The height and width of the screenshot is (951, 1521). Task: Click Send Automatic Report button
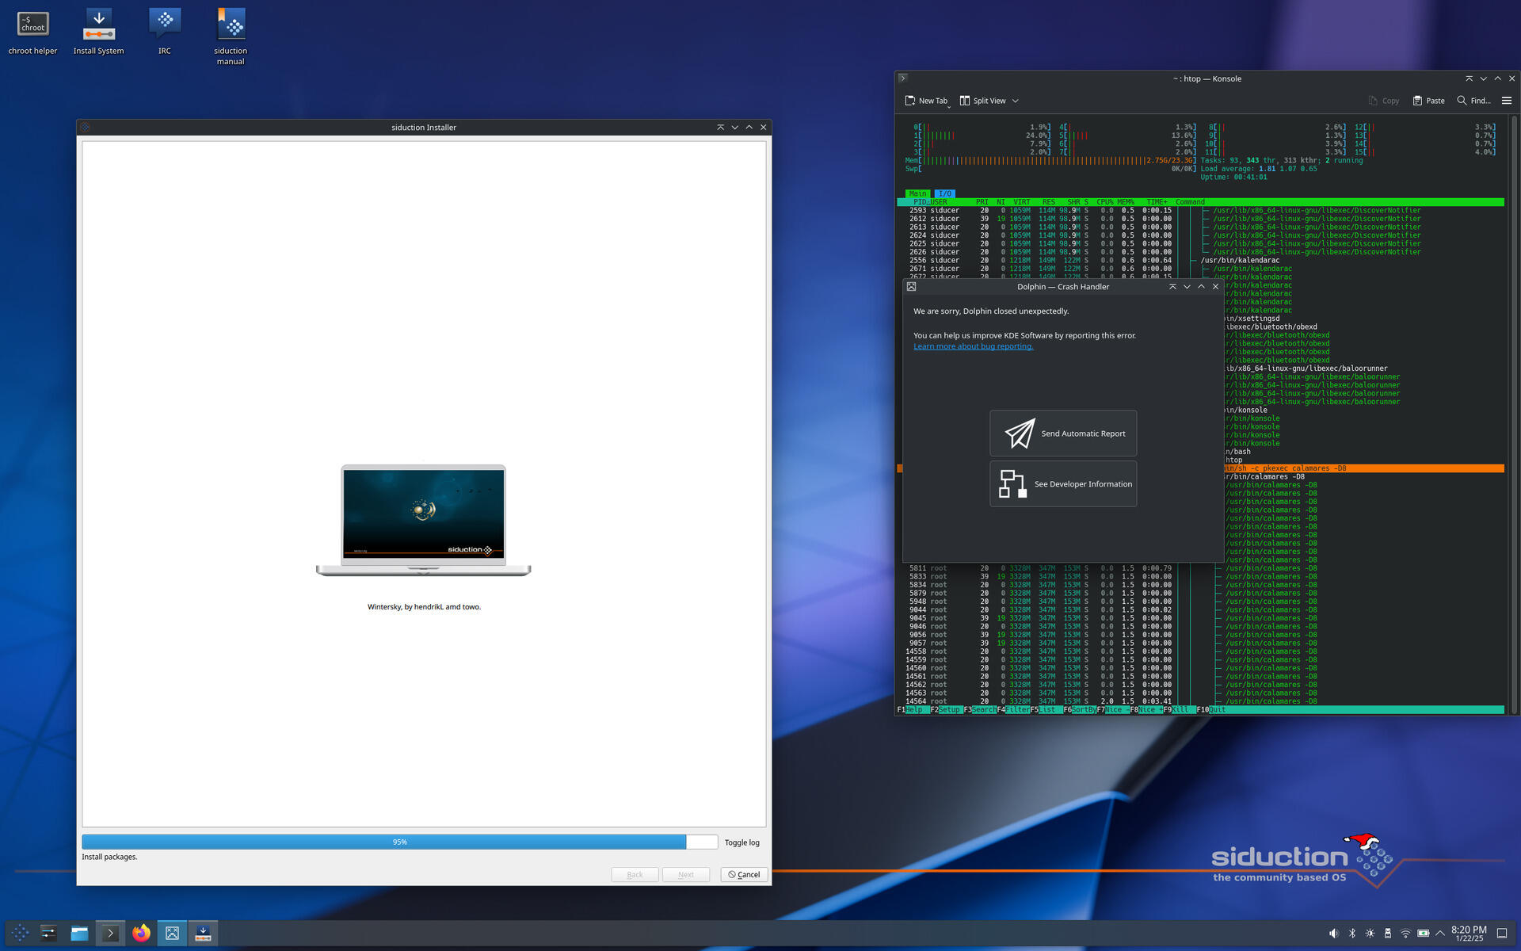coord(1063,433)
